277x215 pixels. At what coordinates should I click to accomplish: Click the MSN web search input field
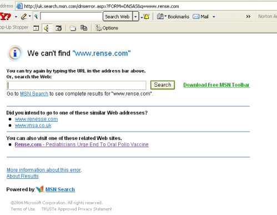click(x=77, y=85)
